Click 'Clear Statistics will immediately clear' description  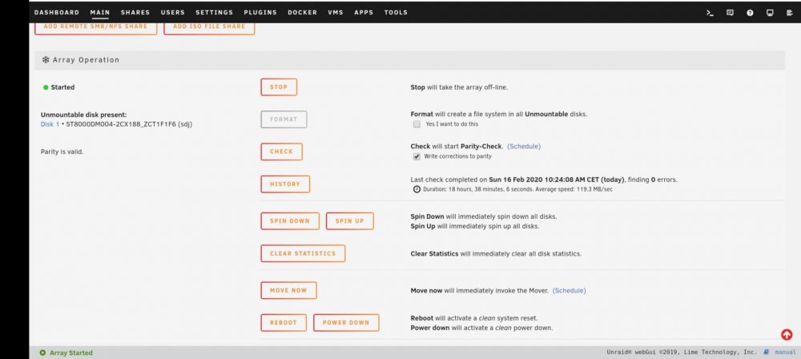point(496,254)
